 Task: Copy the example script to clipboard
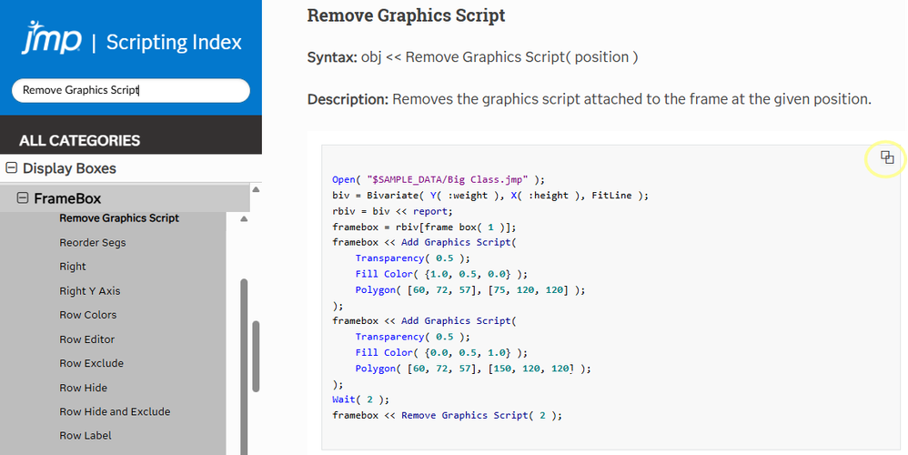point(887,158)
